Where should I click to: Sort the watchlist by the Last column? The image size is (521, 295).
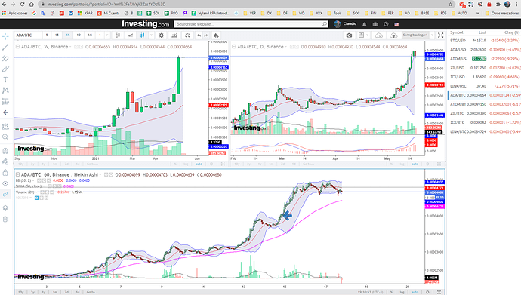(482, 32)
